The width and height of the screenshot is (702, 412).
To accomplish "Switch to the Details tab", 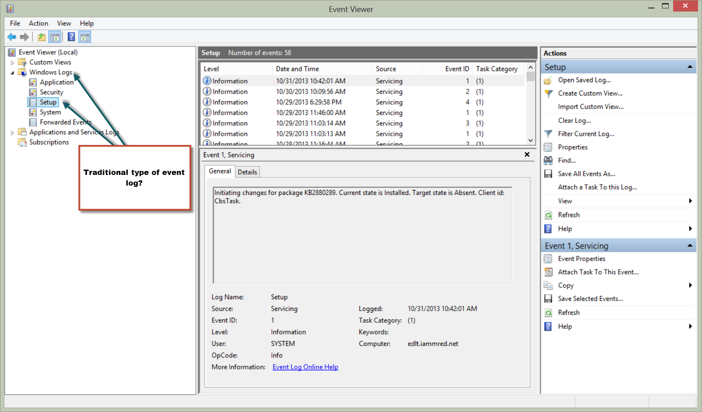I will point(247,172).
